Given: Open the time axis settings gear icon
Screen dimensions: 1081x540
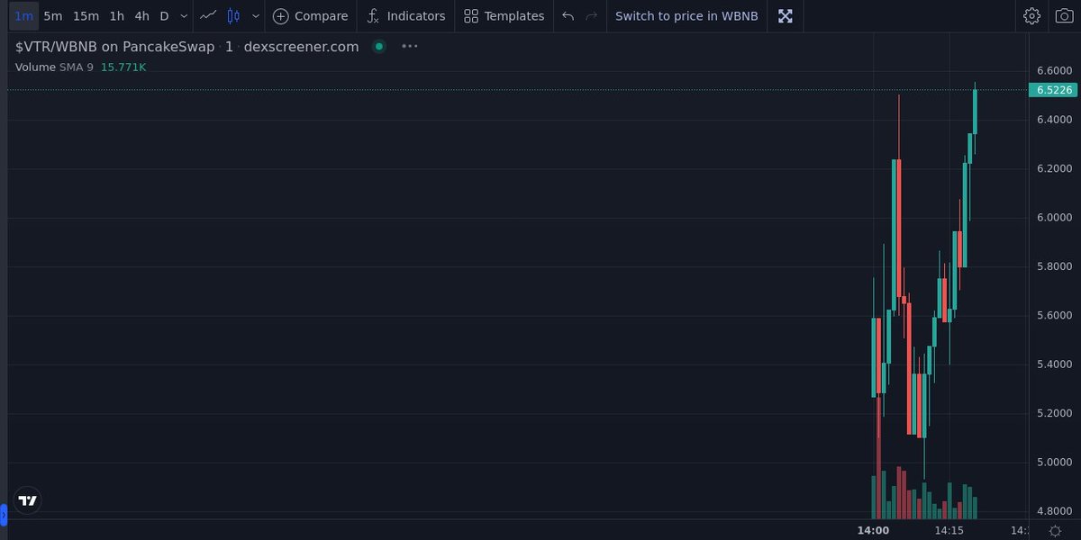Looking at the screenshot, I should [1055, 531].
